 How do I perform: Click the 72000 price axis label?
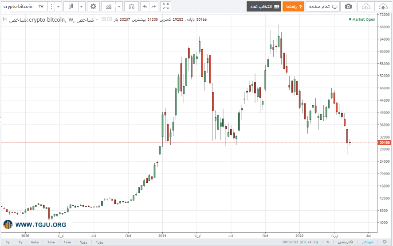(x=385, y=15)
